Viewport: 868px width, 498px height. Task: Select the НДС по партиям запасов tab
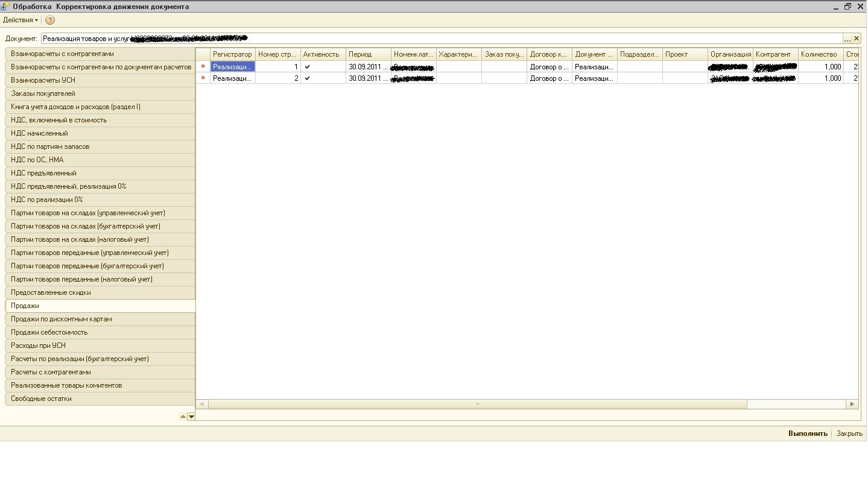[x=100, y=147]
